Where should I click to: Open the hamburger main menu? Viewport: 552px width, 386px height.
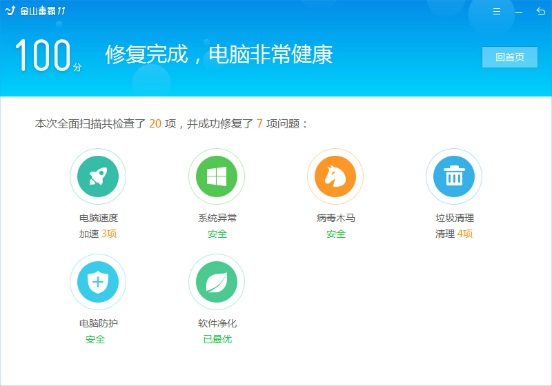(497, 12)
